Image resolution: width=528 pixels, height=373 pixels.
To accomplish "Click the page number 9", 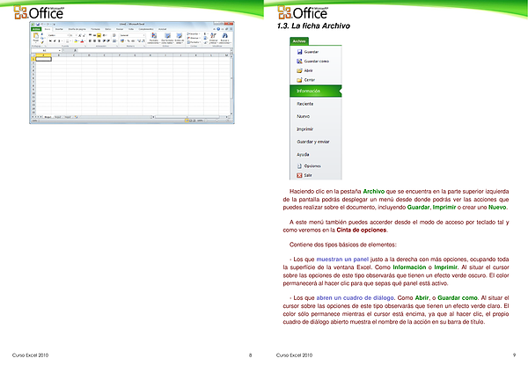I will pyautogui.click(x=514, y=355).
